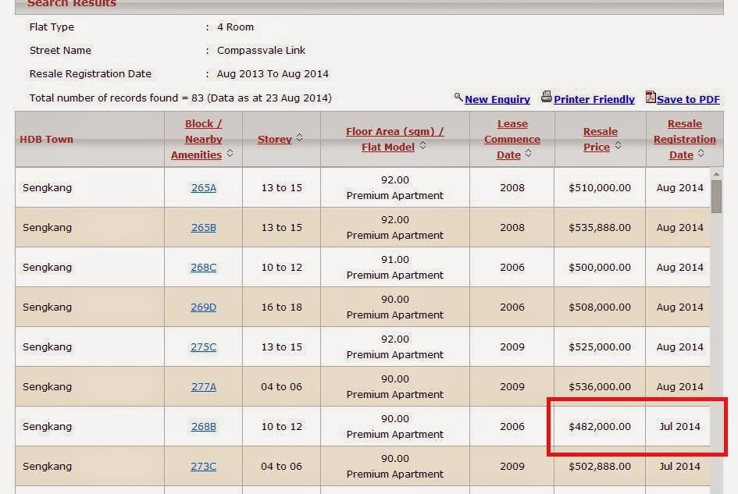Toggle sort arrows beside Block / Nearby Amenities
This screenshot has height=494, width=738.
pyautogui.click(x=230, y=154)
